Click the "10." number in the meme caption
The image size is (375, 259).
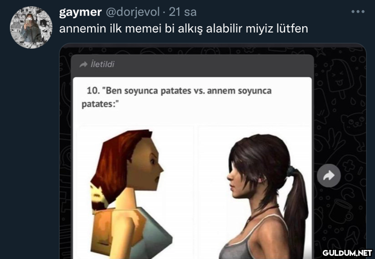click(93, 91)
